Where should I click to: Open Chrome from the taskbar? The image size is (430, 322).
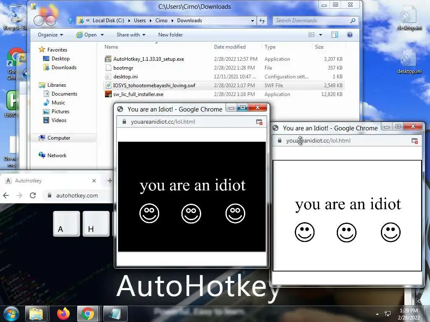[x=87, y=314]
